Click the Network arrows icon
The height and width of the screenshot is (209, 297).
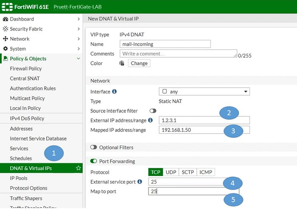point(6,38)
